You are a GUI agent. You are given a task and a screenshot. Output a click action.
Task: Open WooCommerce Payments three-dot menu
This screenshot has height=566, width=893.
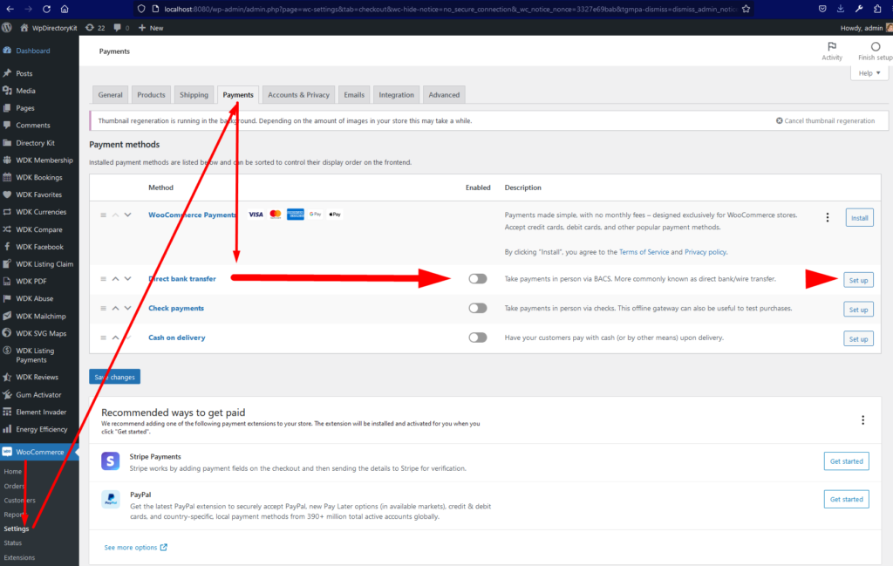828,217
